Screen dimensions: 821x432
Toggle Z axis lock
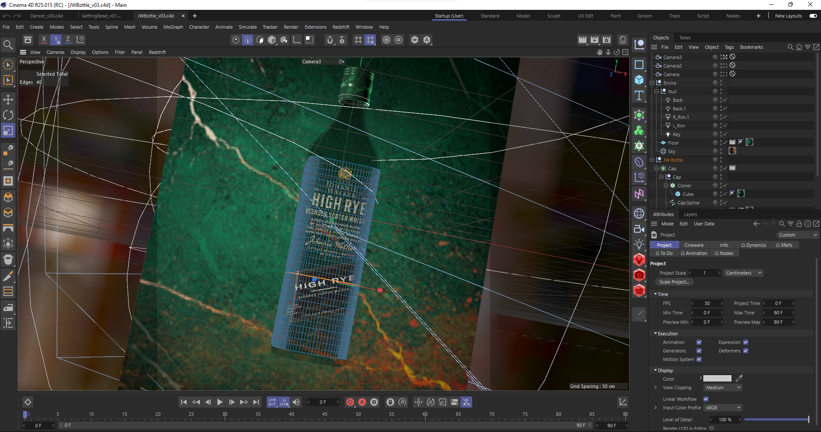68,40
